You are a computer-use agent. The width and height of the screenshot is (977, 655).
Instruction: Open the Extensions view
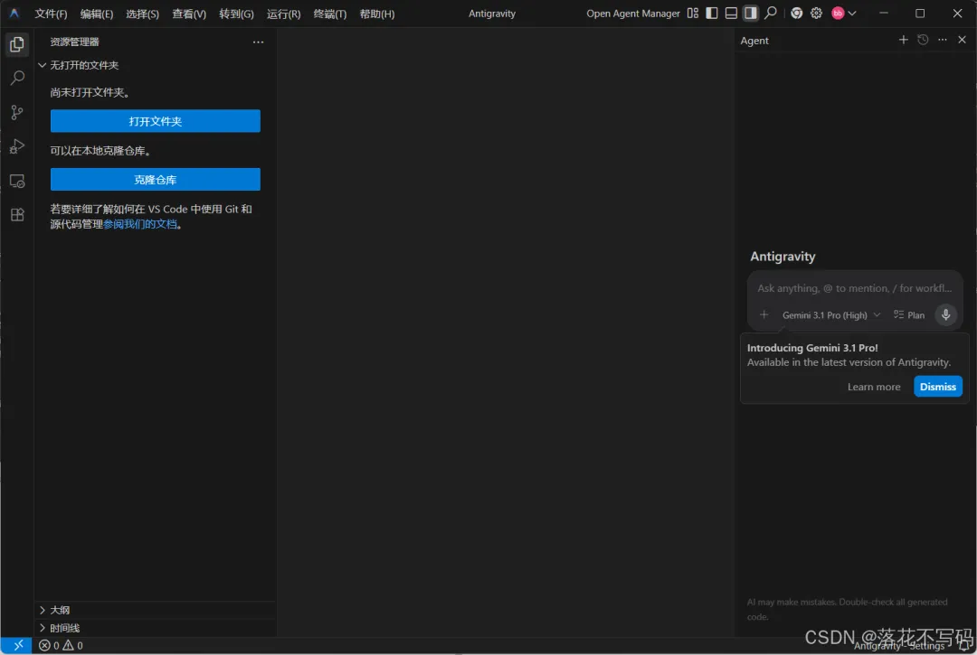[x=17, y=215]
